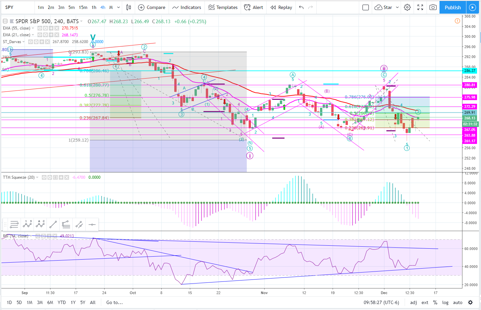Select the 4h timeframe
This screenshot has height=310, width=481.
pos(103,7)
